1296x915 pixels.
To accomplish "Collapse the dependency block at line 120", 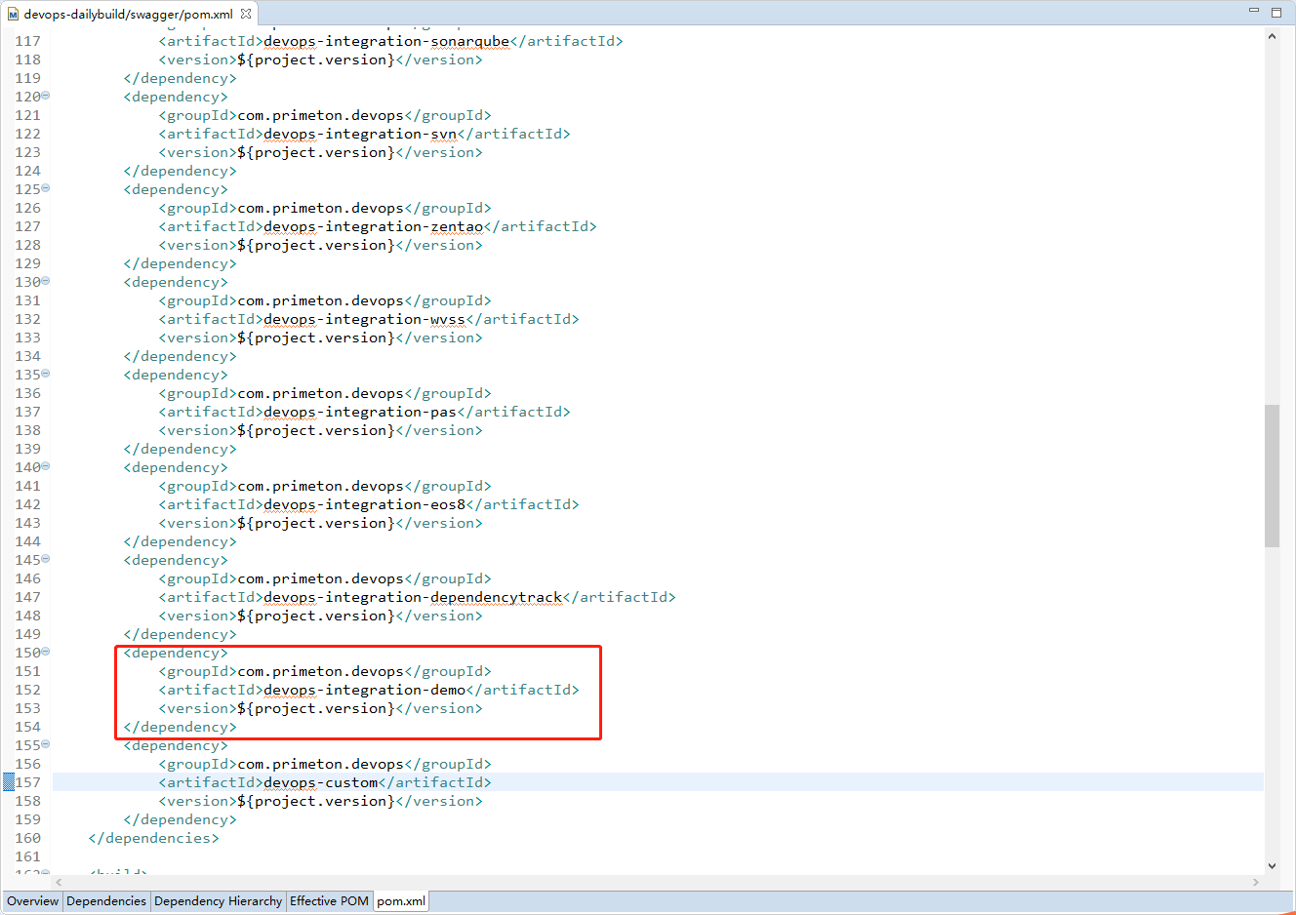I will (x=46, y=96).
